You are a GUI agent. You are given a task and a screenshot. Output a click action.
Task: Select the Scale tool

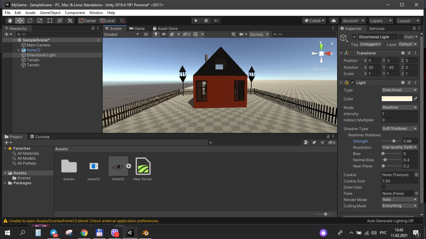40,21
